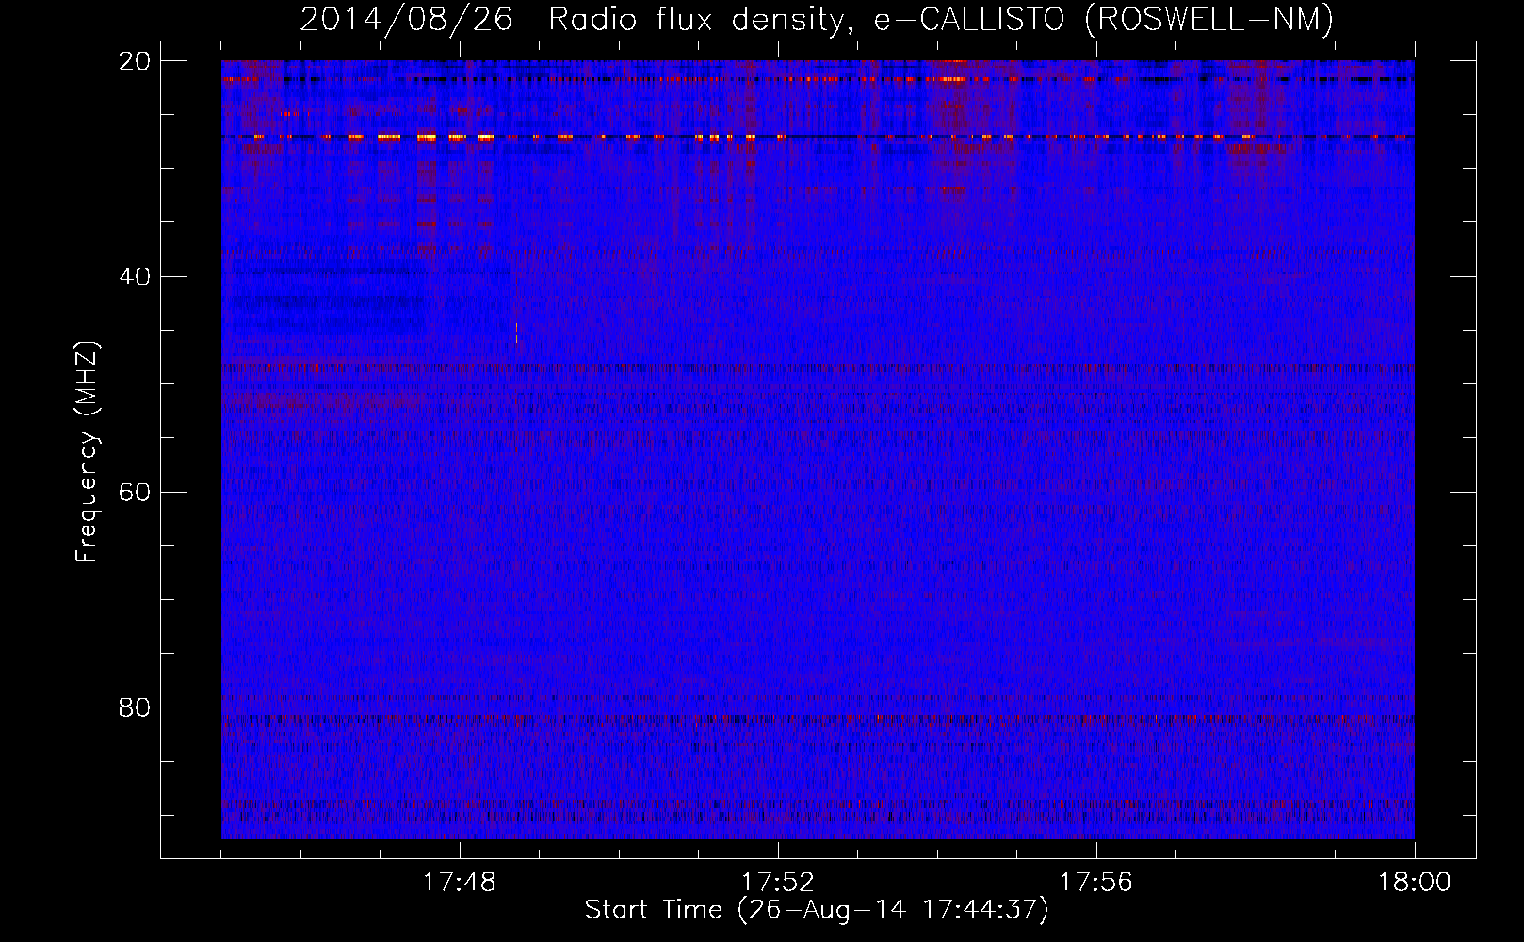Click the 17:48 time tick label
Image resolution: width=1524 pixels, height=942 pixels.
(460, 883)
